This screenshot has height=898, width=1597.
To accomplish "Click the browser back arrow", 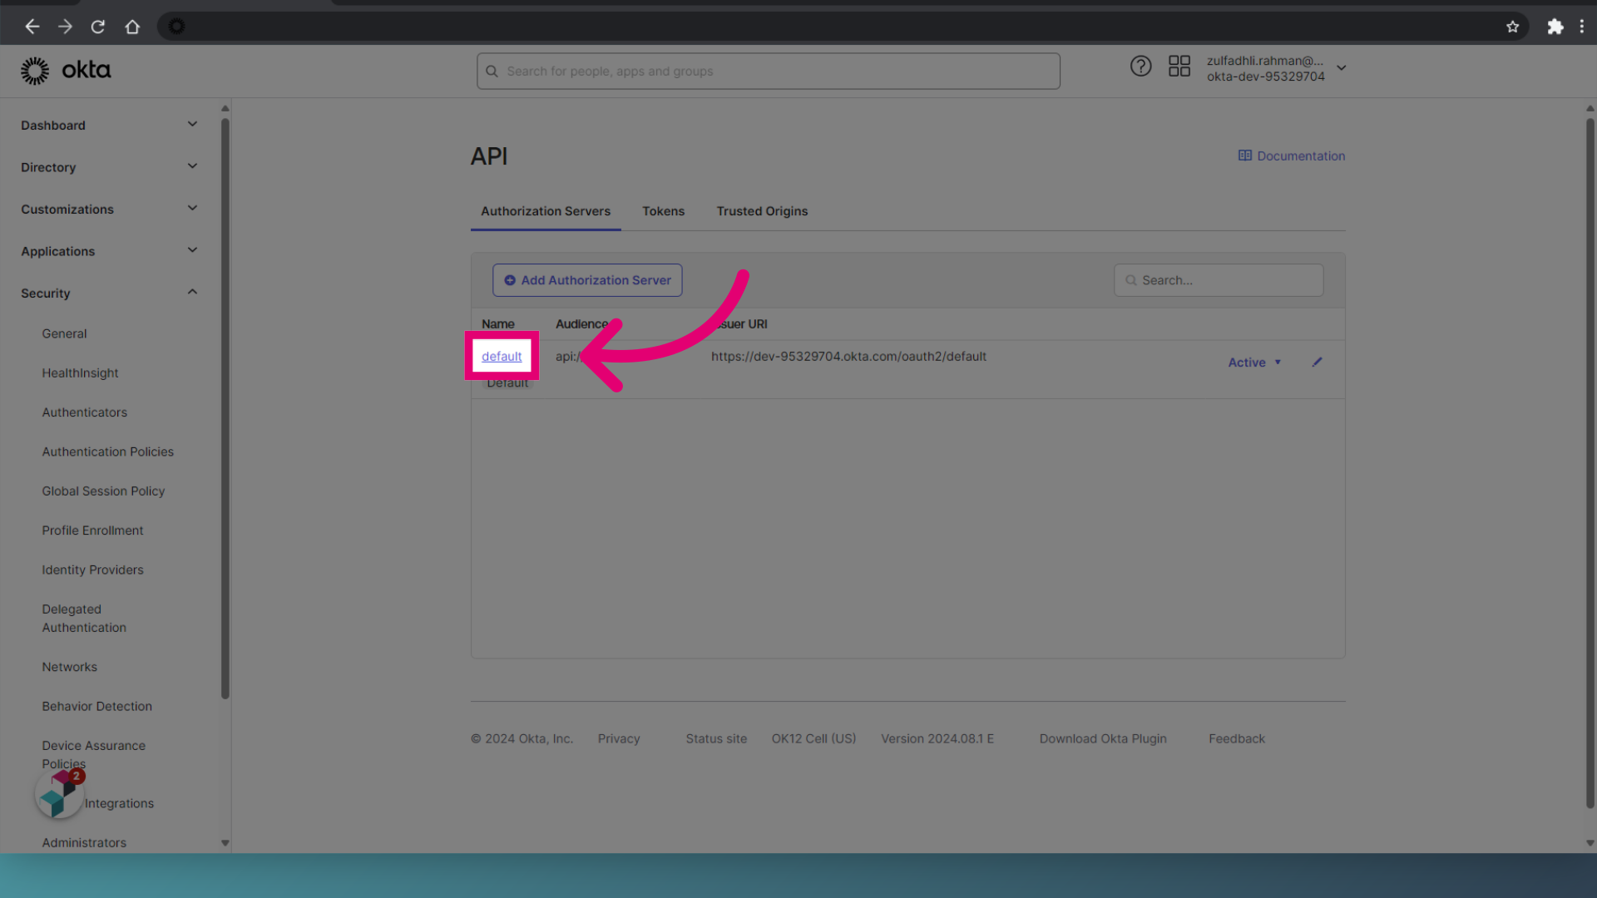I will click(32, 27).
